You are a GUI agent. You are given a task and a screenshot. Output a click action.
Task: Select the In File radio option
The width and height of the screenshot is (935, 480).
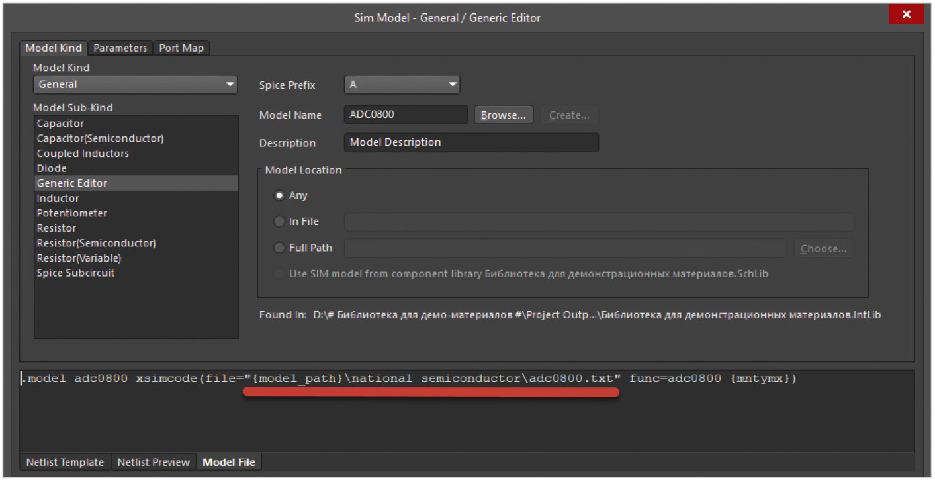[279, 222]
